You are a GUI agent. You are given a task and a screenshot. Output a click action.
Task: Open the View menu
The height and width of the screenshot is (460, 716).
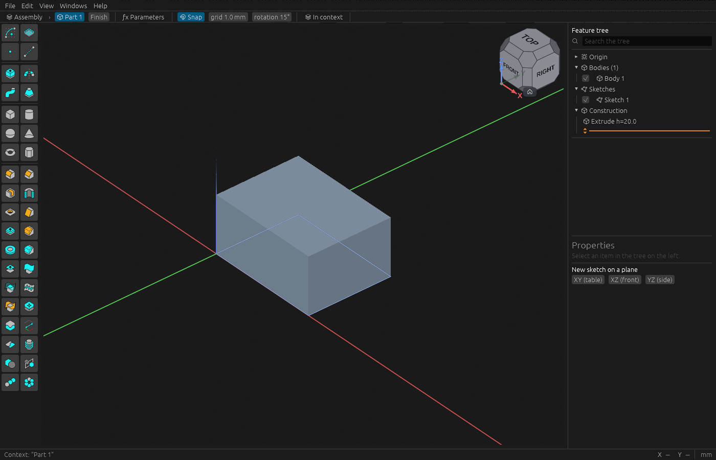coord(47,6)
